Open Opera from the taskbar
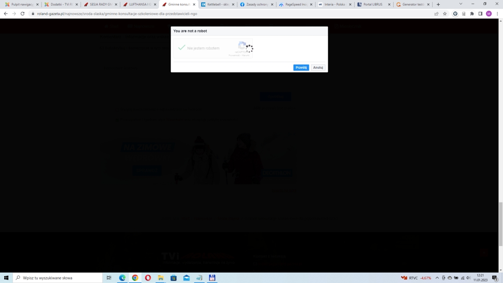 click(x=148, y=278)
